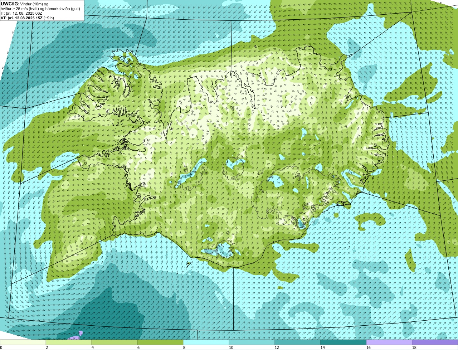Viewport: 458px width, 350px height.
Task: Select the lavender 16–18 m/s legend swatch
Action: coord(389,342)
